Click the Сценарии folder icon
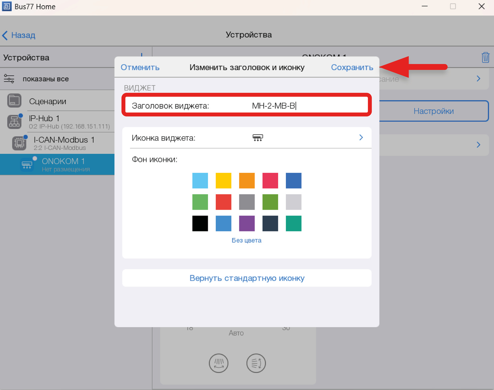494x390 pixels. pyautogui.click(x=14, y=101)
